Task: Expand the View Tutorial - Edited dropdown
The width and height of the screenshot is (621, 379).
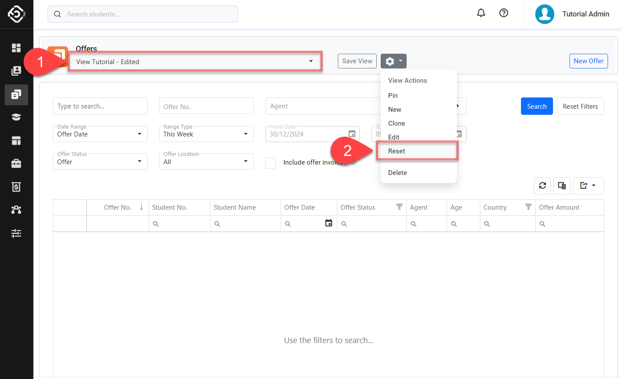Action: point(195,62)
